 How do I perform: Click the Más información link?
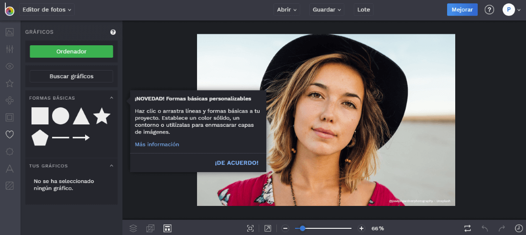click(x=157, y=144)
